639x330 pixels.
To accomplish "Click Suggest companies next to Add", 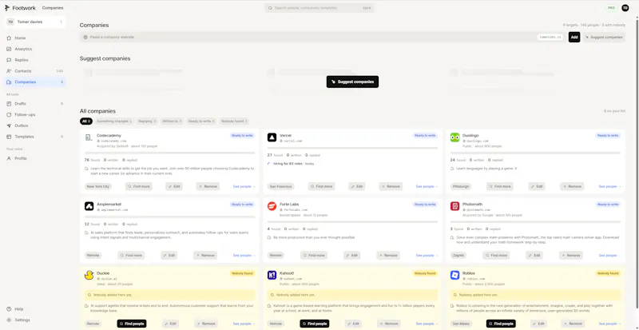I will pos(604,37).
